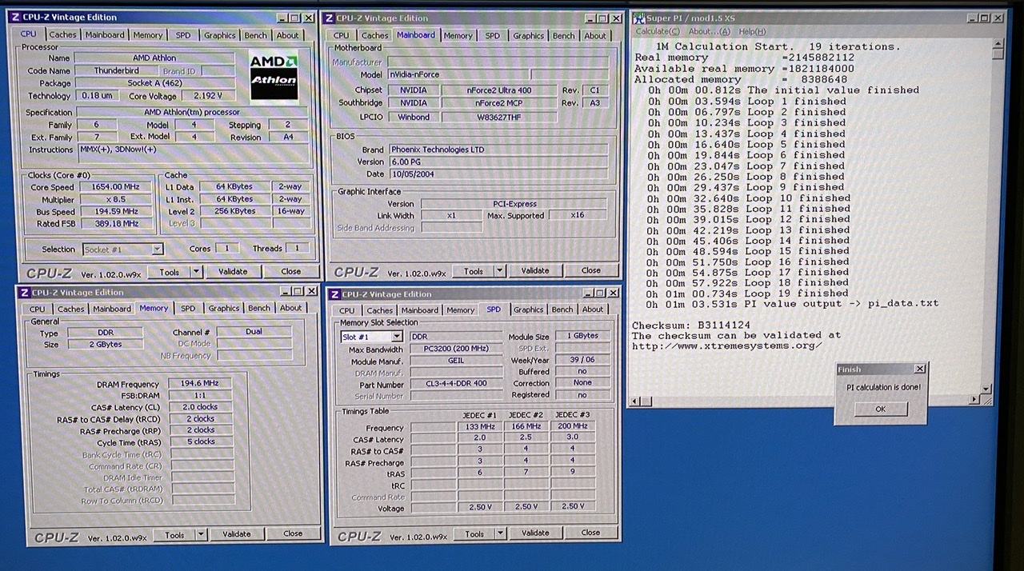
Task: Click the BIOS Date 10/05/2004 field
Action: click(x=498, y=174)
